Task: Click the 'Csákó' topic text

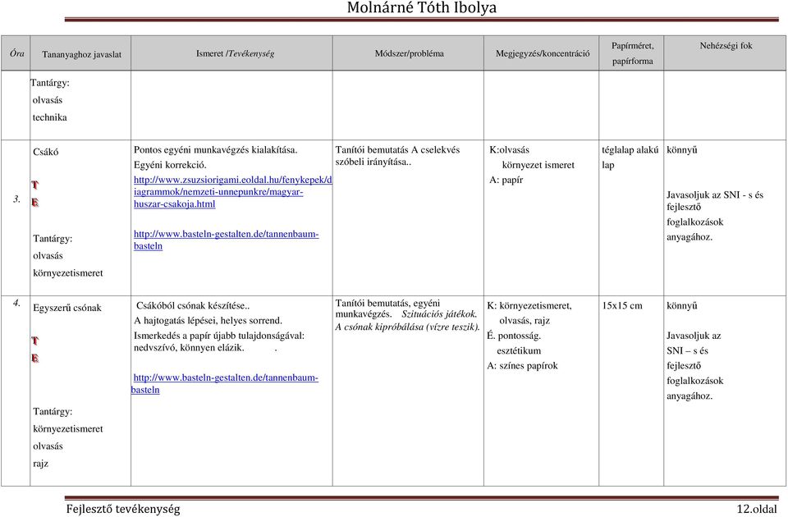Action: pos(46,152)
